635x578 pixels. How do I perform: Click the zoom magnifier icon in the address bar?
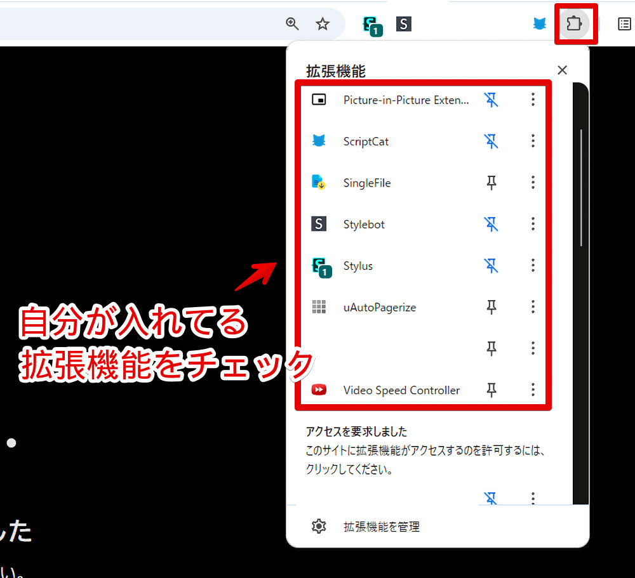tap(292, 23)
